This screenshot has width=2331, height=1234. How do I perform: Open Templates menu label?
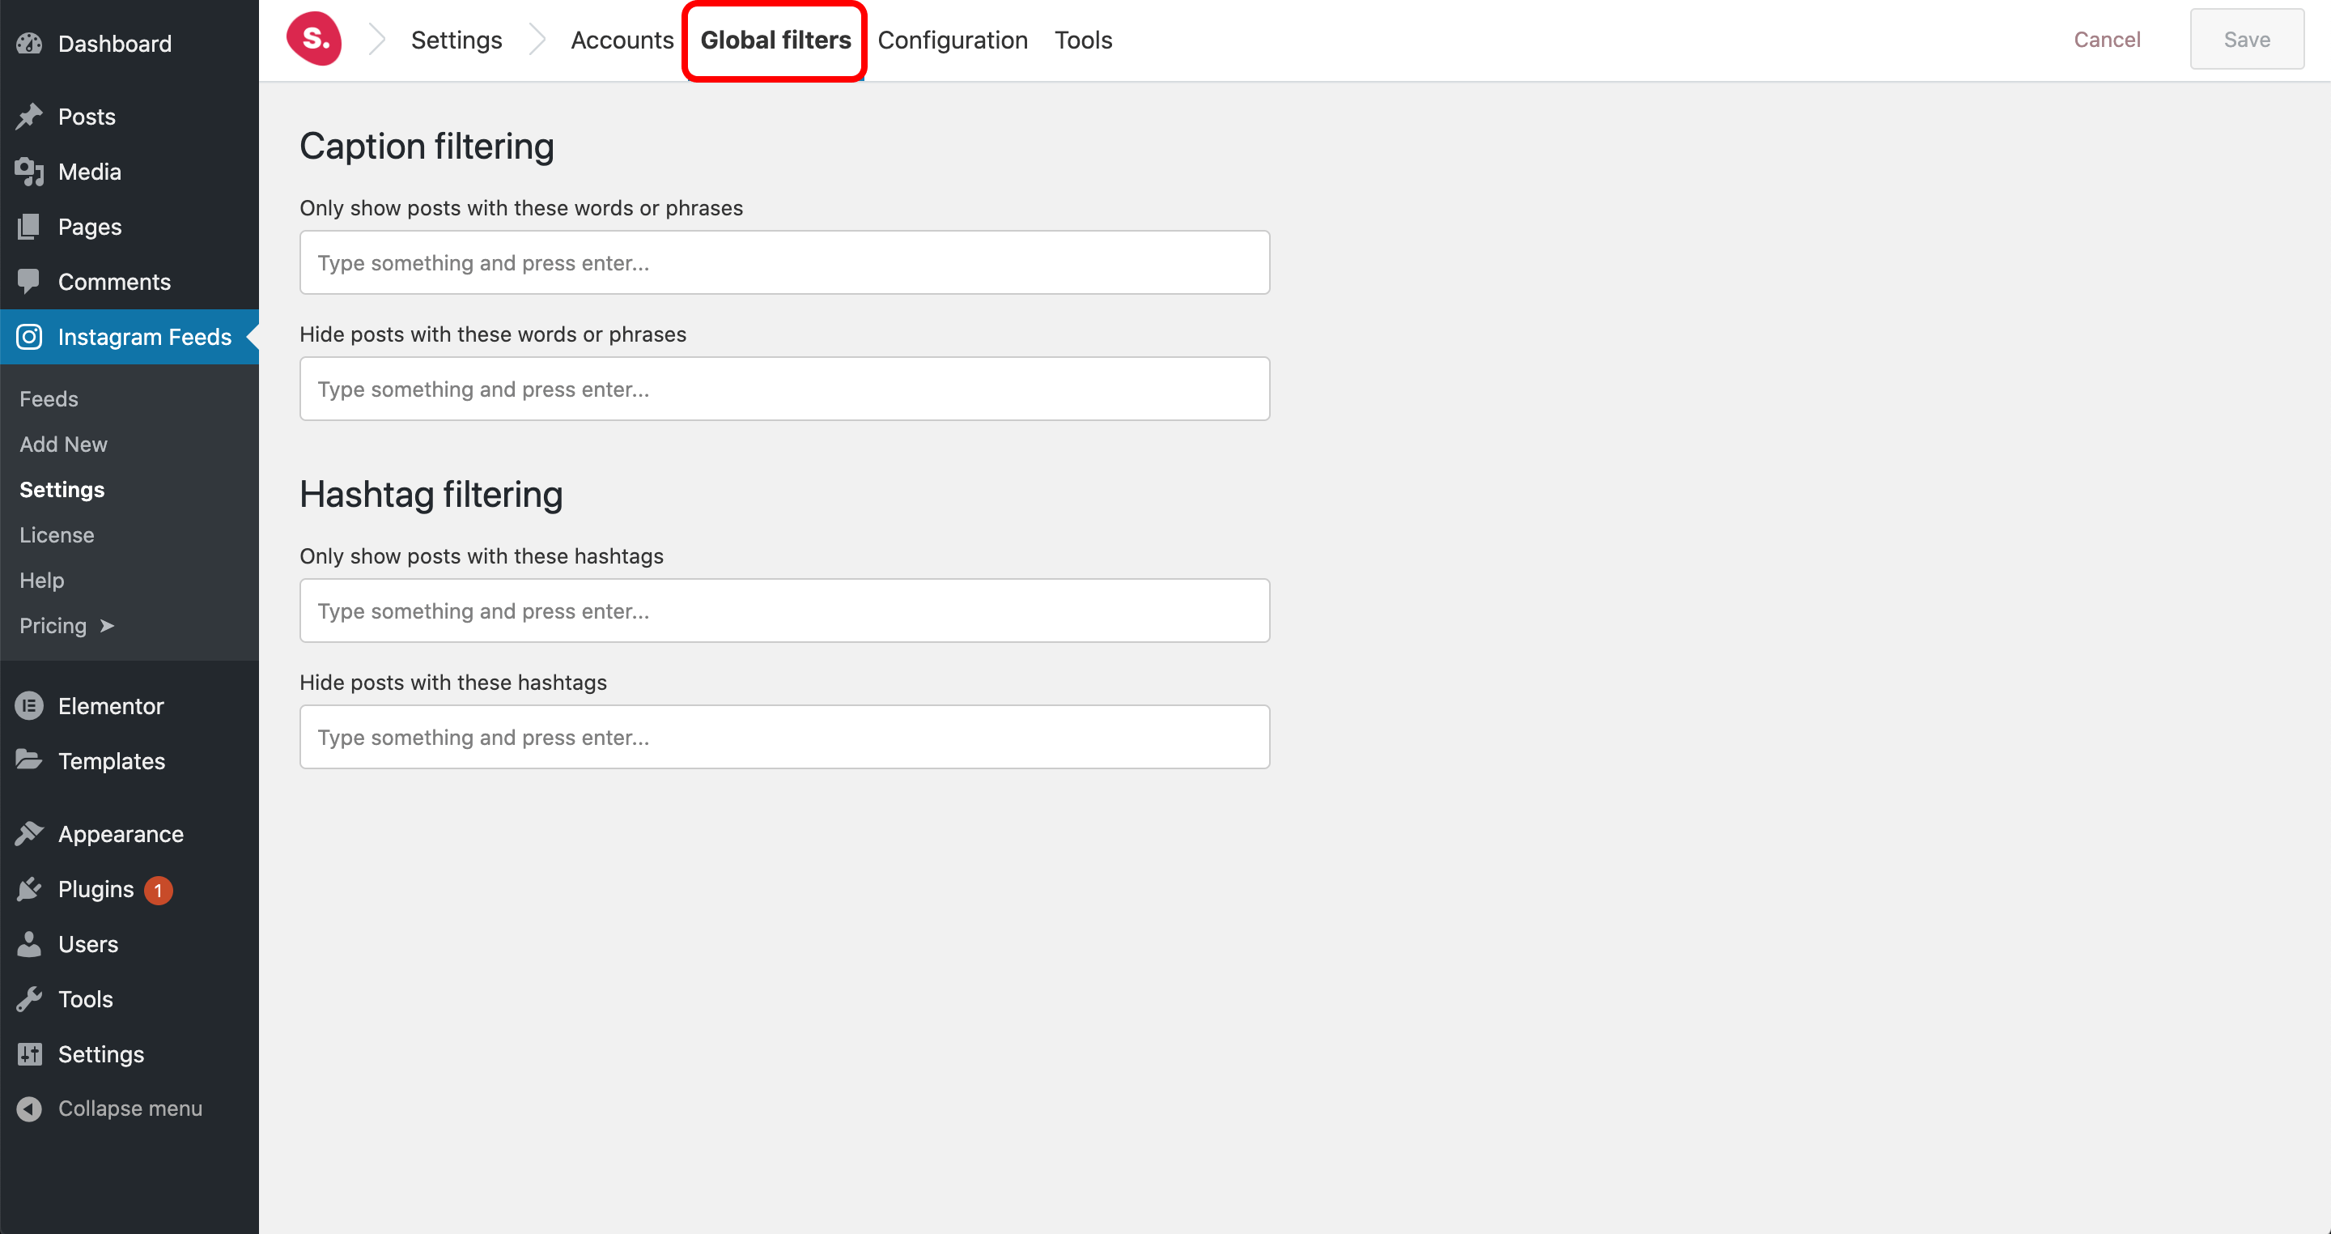[112, 761]
